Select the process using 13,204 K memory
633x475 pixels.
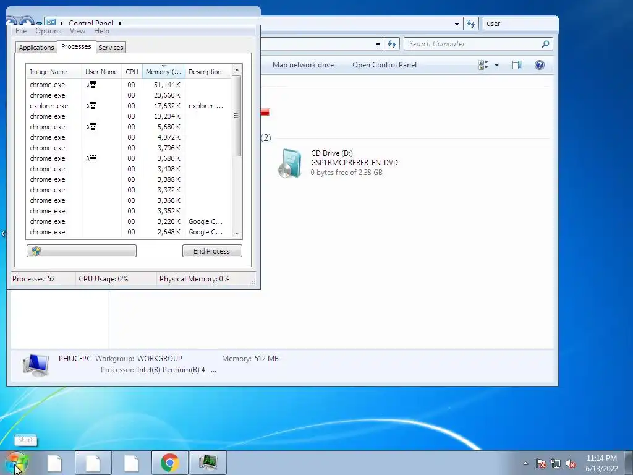pos(129,116)
